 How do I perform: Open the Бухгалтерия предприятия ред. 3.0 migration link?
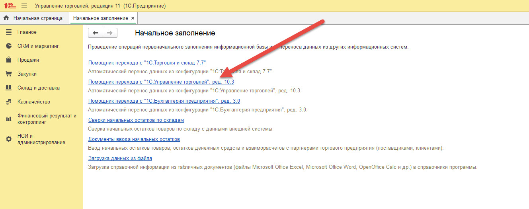(164, 101)
